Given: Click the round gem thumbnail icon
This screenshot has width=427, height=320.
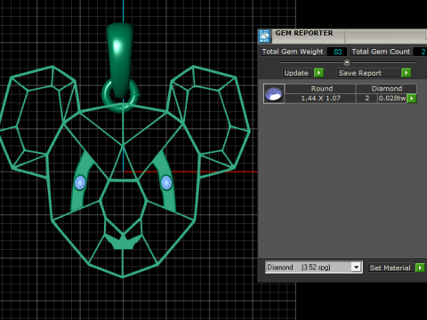Looking at the screenshot, I should coord(274,93).
